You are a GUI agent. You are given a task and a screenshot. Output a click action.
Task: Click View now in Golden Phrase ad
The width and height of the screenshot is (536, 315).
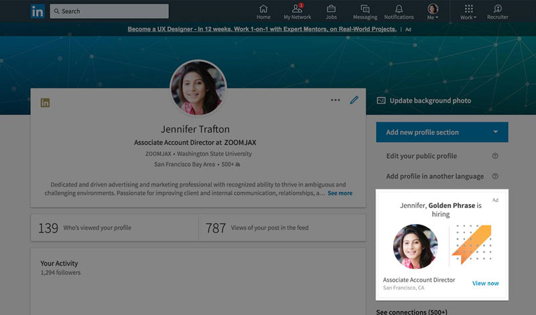coord(485,283)
